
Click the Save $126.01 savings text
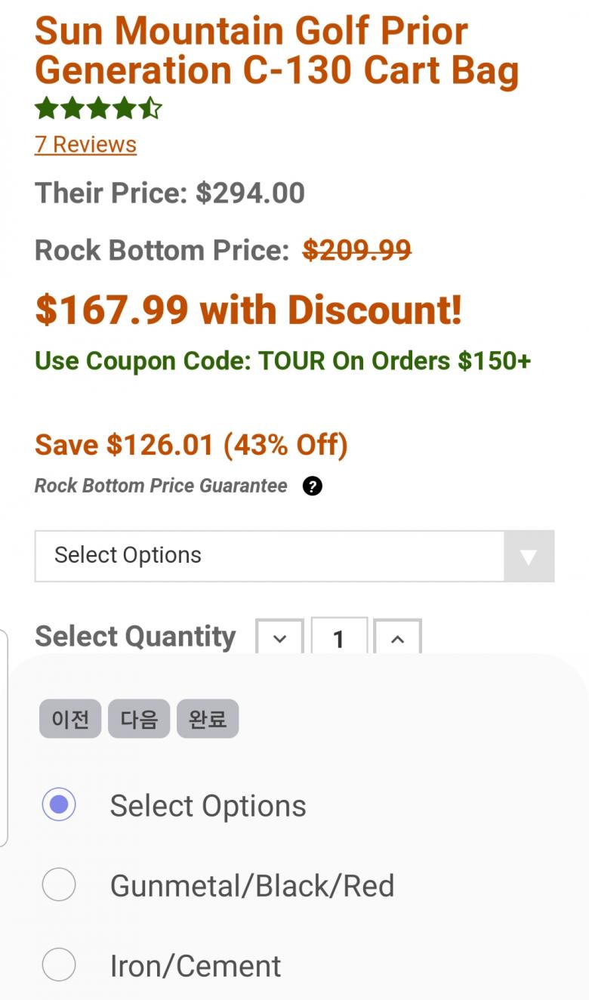pyautogui.click(x=191, y=445)
